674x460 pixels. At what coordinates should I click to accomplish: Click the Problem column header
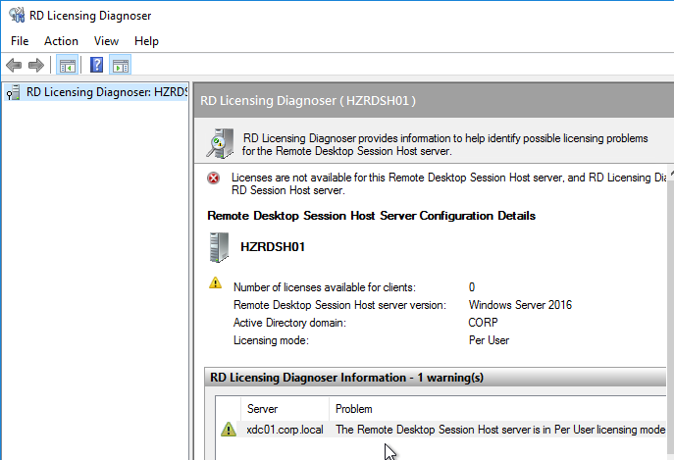tap(497, 409)
